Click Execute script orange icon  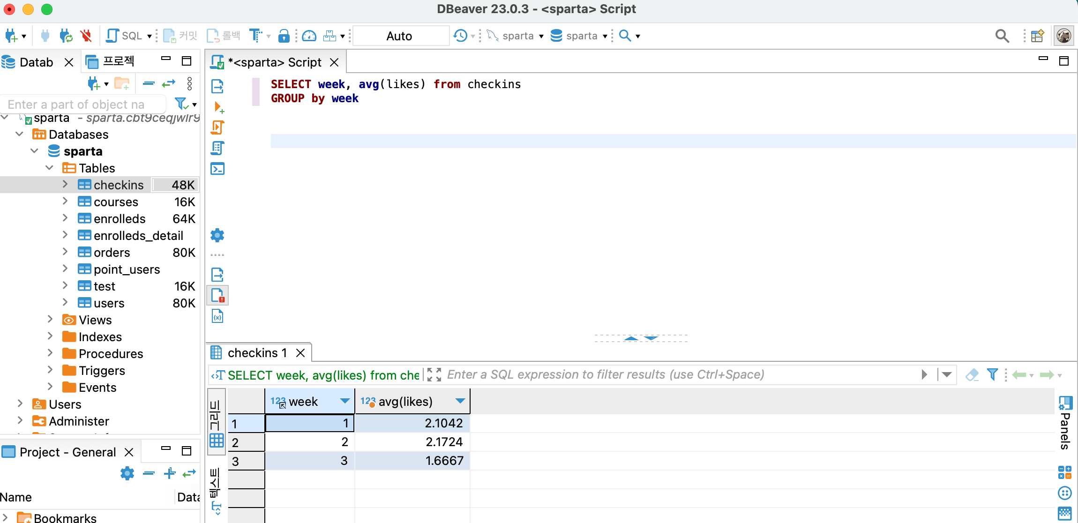(217, 127)
